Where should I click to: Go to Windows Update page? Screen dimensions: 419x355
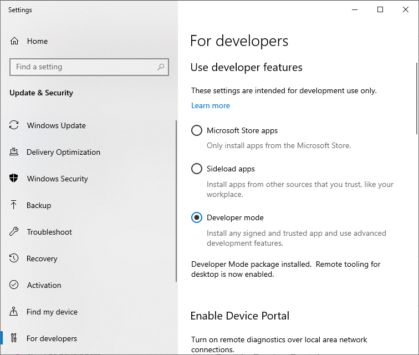point(56,125)
